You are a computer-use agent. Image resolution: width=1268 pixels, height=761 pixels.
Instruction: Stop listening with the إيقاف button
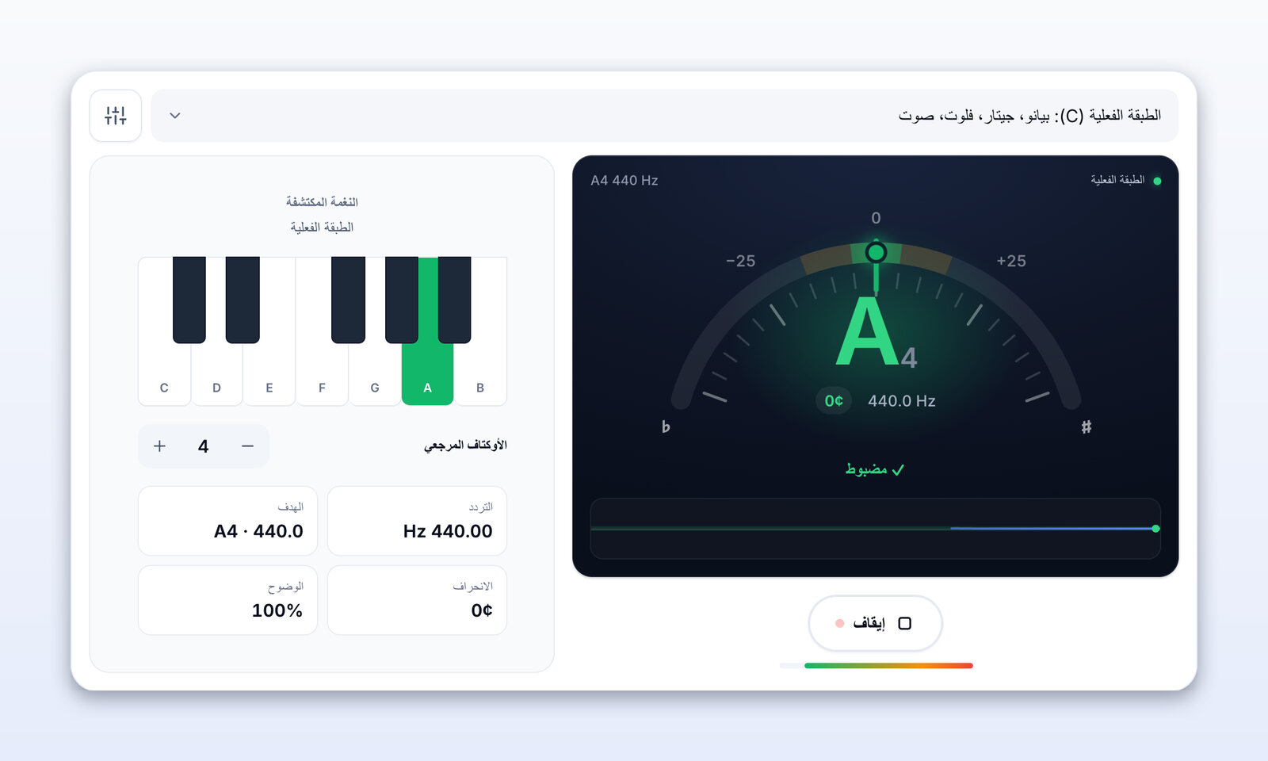[x=875, y=623]
